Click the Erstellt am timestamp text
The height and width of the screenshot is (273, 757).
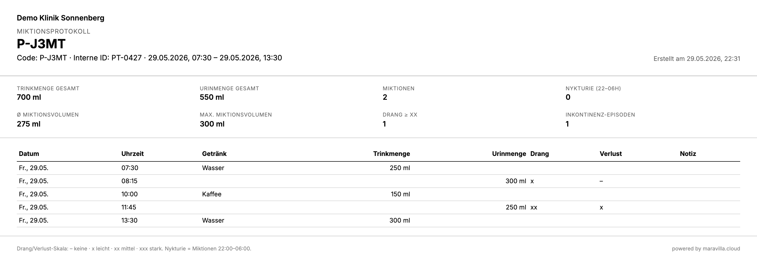(697, 59)
